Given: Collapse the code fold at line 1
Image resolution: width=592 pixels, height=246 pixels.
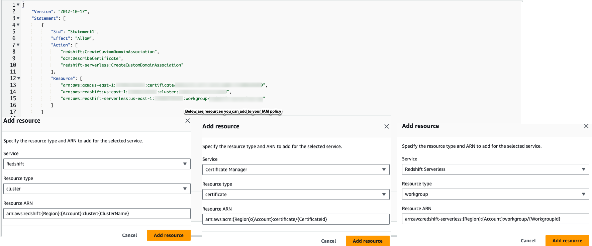Looking at the screenshot, I should (18, 5).
